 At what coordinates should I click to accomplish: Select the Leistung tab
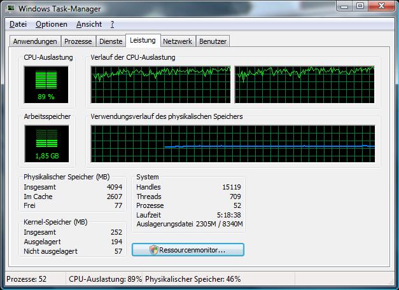coord(143,41)
